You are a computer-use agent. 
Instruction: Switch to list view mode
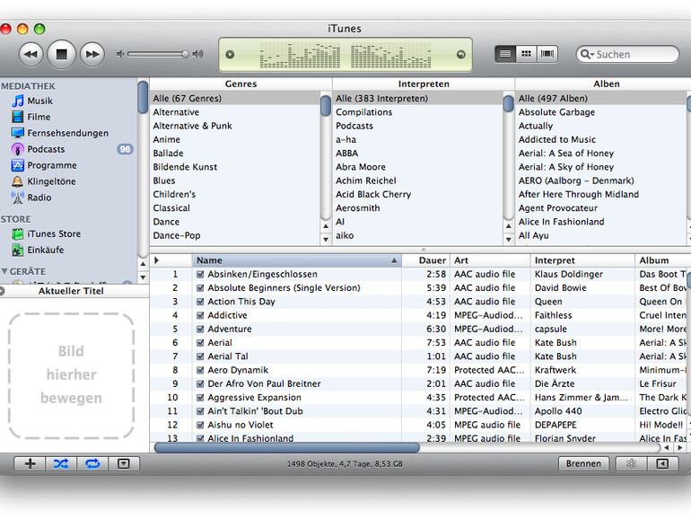tap(506, 54)
